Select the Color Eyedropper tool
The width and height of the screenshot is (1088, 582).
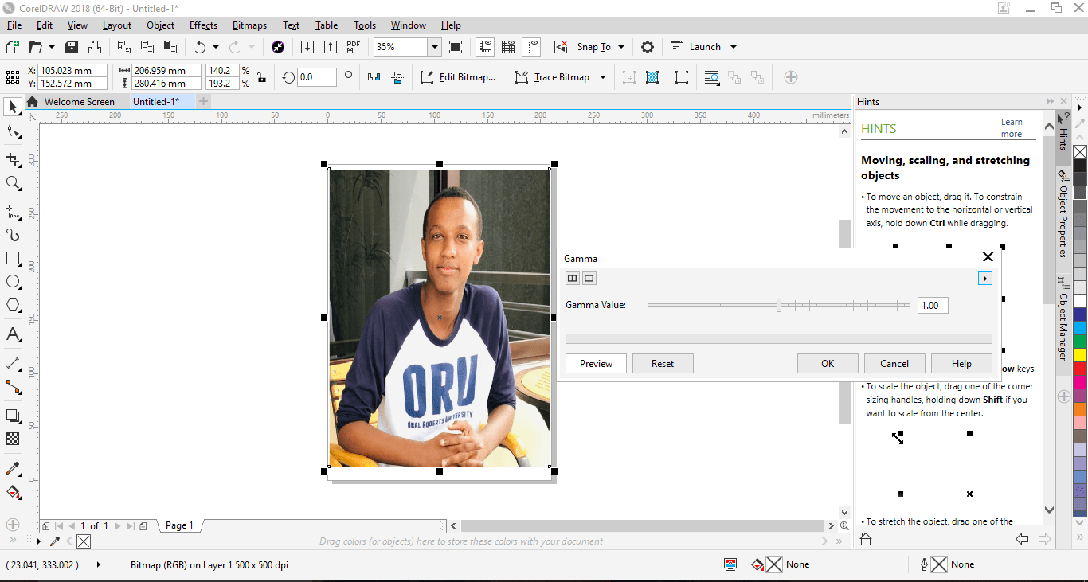(x=14, y=468)
